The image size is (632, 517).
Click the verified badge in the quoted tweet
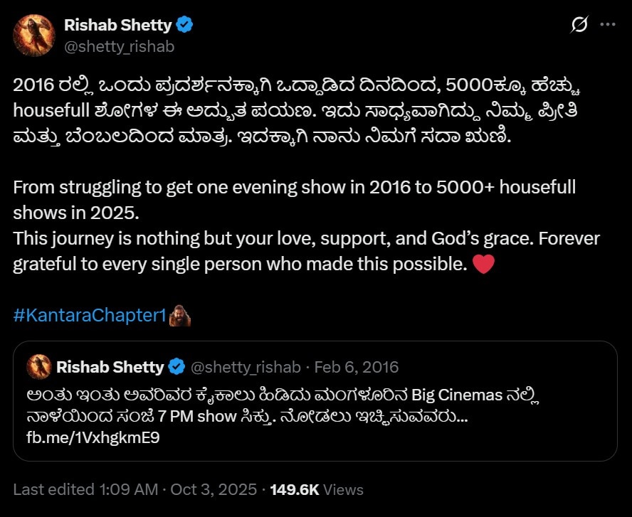(x=176, y=367)
